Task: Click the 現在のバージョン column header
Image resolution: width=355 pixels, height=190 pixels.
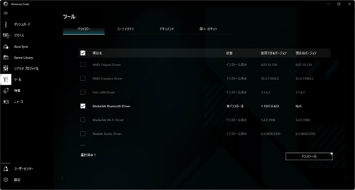Action: coord(306,53)
